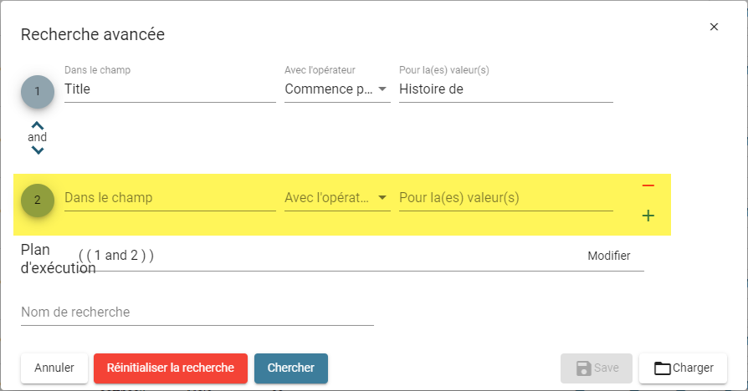Focus the empty 'Dans le champ' field in row 2

(170, 198)
